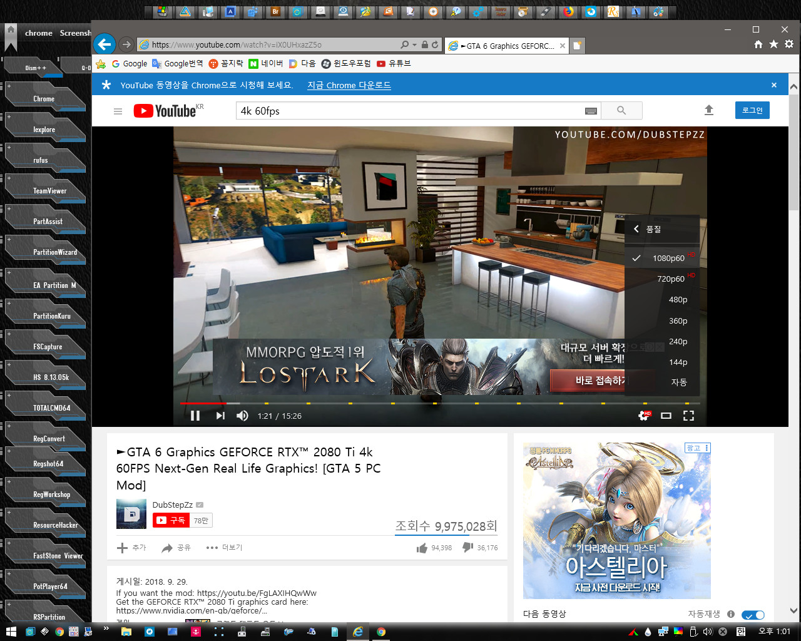Image resolution: width=801 pixels, height=641 pixels.
Task: Launch Chrome from the left launcher panel
Action: (44, 99)
